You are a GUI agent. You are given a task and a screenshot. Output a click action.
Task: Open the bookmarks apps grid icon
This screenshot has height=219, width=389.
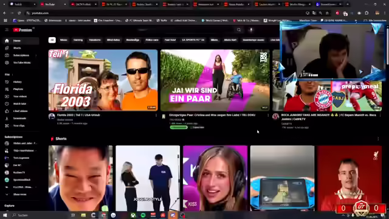5,20
